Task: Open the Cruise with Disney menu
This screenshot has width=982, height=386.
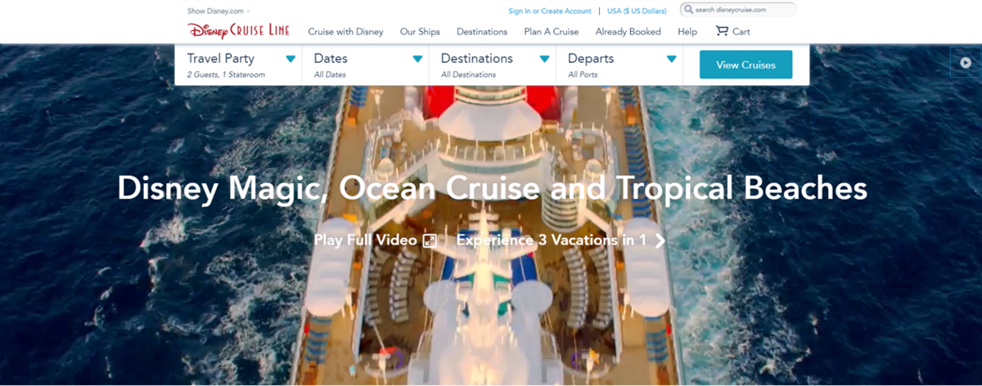Action: coord(345,32)
